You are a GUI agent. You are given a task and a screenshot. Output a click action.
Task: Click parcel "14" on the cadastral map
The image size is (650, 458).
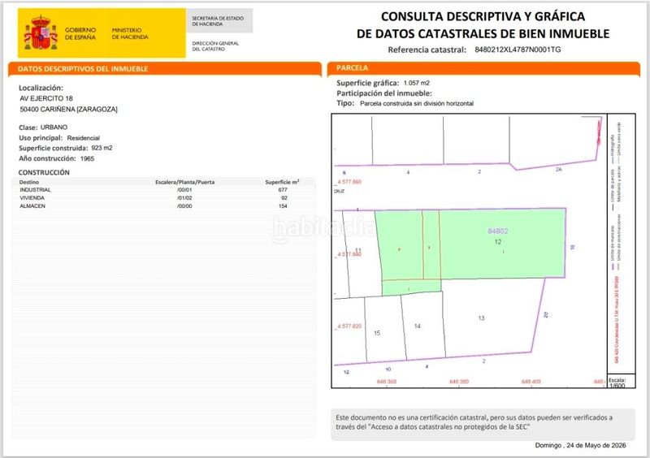point(418,326)
